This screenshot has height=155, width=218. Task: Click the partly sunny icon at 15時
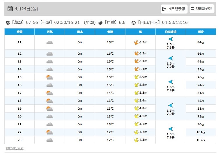pyautogui.click(x=49, y=77)
